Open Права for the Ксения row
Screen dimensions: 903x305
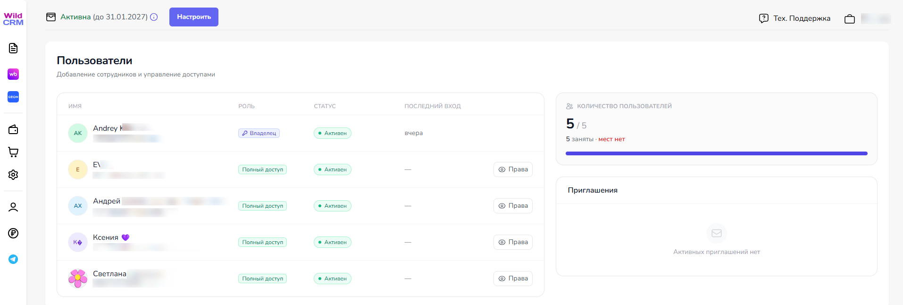click(x=513, y=242)
